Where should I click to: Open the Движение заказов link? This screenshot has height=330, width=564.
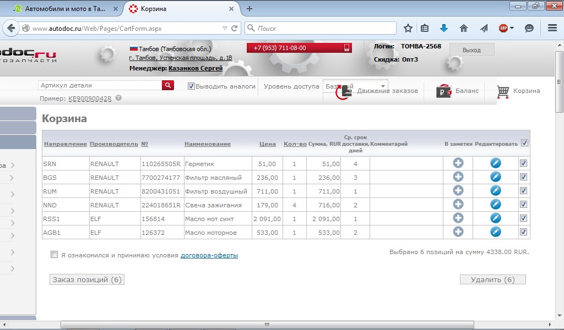click(387, 91)
